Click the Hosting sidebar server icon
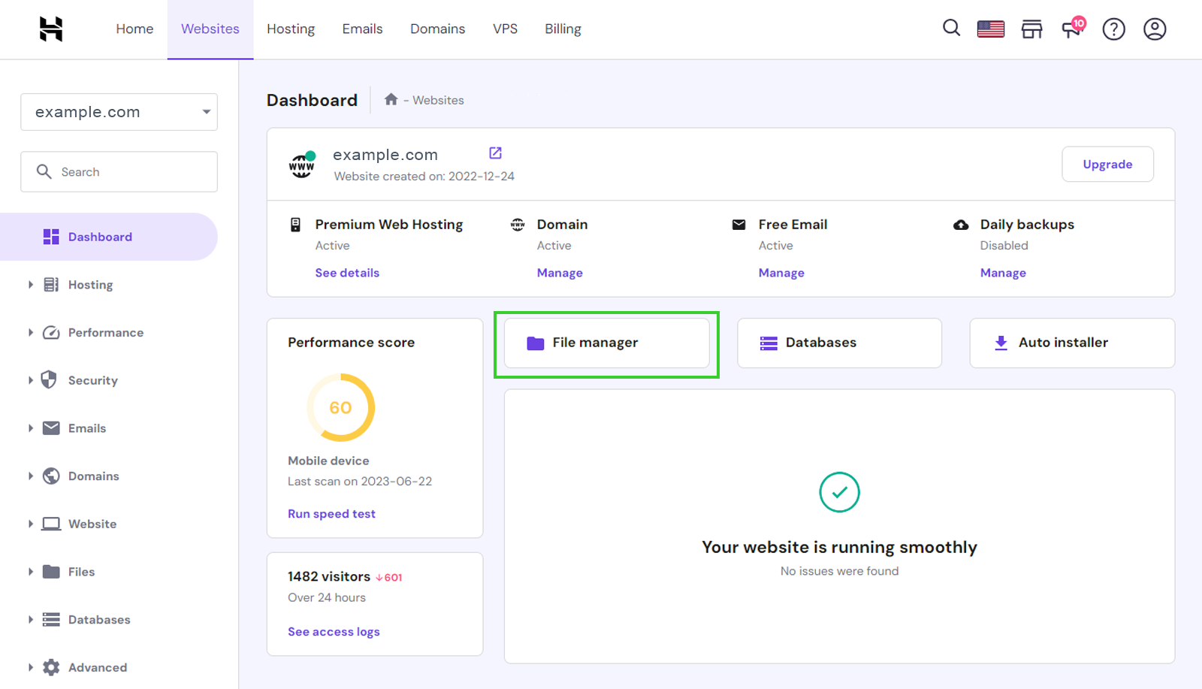The width and height of the screenshot is (1202, 689). click(x=51, y=285)
